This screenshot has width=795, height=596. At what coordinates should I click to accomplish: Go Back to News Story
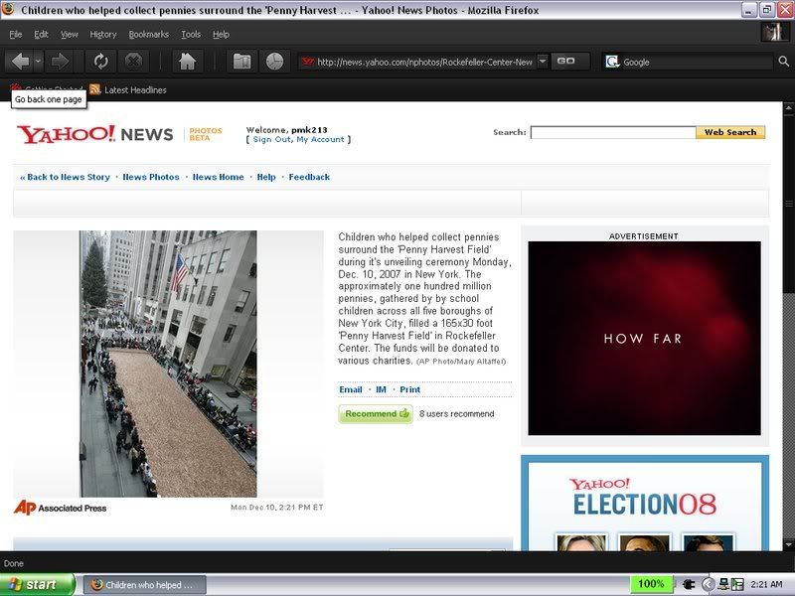point(65,177)
